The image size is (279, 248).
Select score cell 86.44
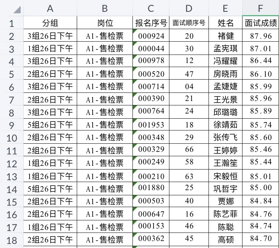click(x=261, y=61)
